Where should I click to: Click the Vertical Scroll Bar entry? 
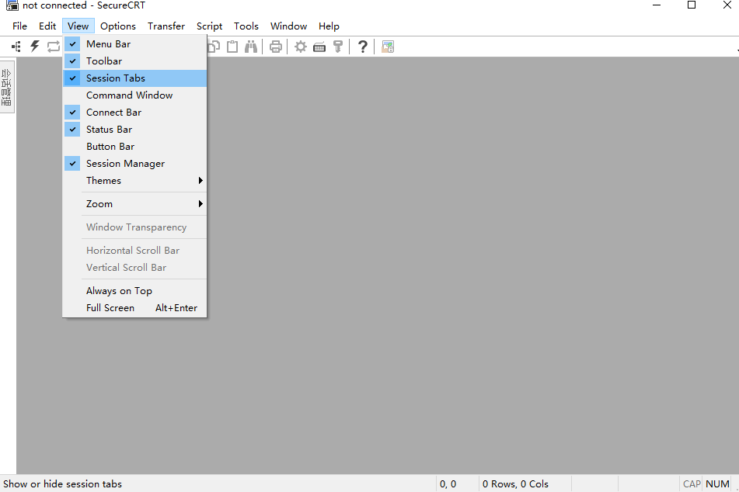point(134,268)
